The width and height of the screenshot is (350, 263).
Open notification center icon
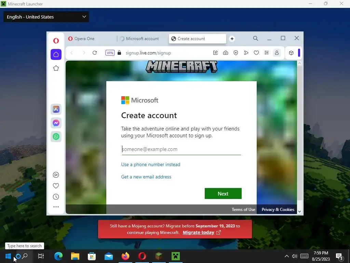point(339,256)
